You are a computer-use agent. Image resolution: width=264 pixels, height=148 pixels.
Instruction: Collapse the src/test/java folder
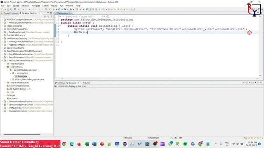(x=5, y=67)
